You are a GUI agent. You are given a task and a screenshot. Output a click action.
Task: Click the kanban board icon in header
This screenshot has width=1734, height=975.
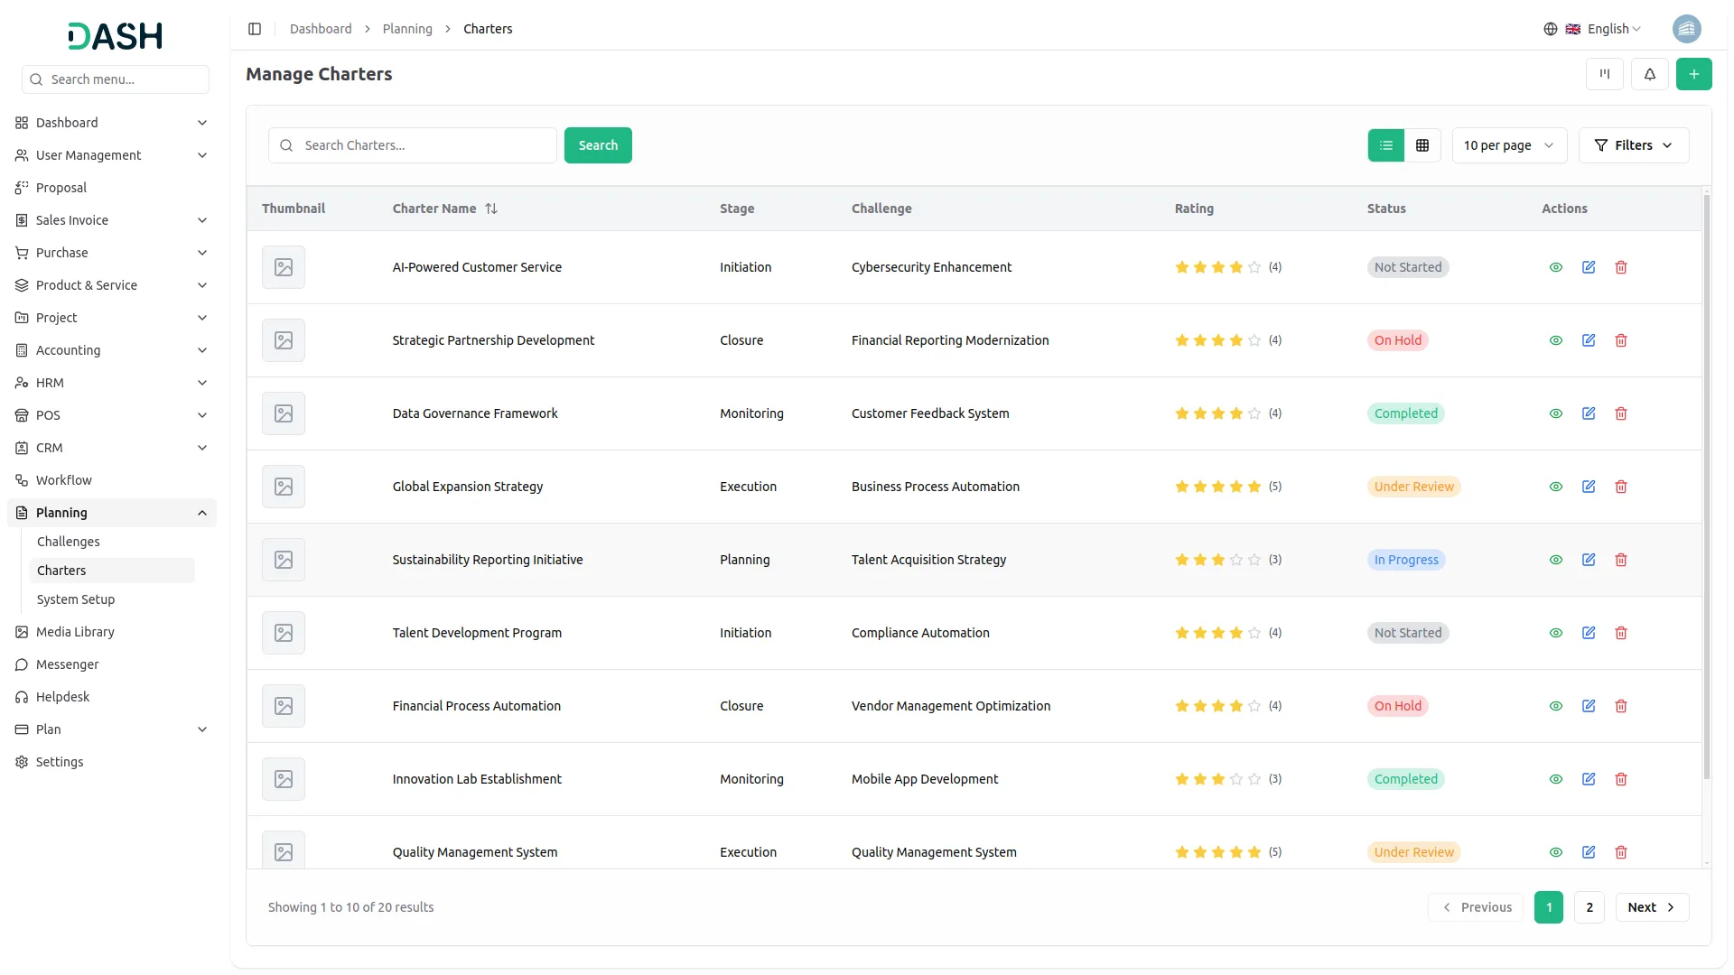point(1604,74)
